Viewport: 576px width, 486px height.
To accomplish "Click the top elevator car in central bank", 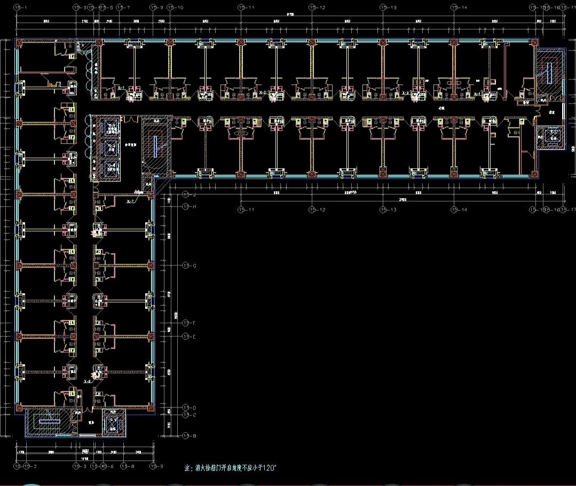I will click(x=112, y=128).
